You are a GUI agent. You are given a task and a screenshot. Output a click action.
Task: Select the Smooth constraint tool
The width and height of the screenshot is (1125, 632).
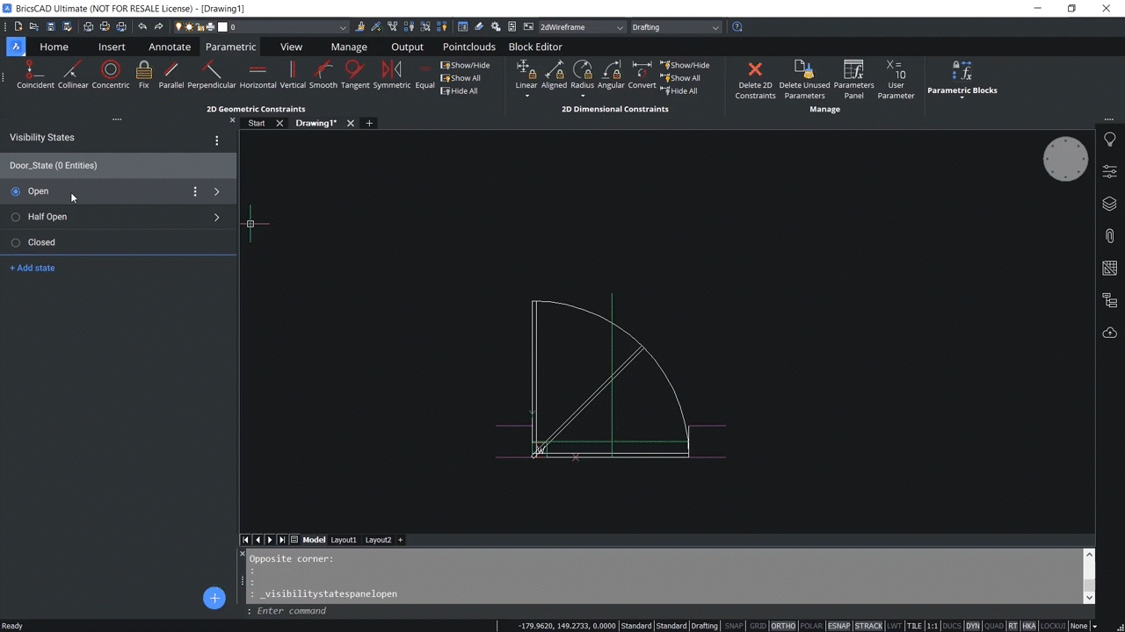(x=323, y=75)
